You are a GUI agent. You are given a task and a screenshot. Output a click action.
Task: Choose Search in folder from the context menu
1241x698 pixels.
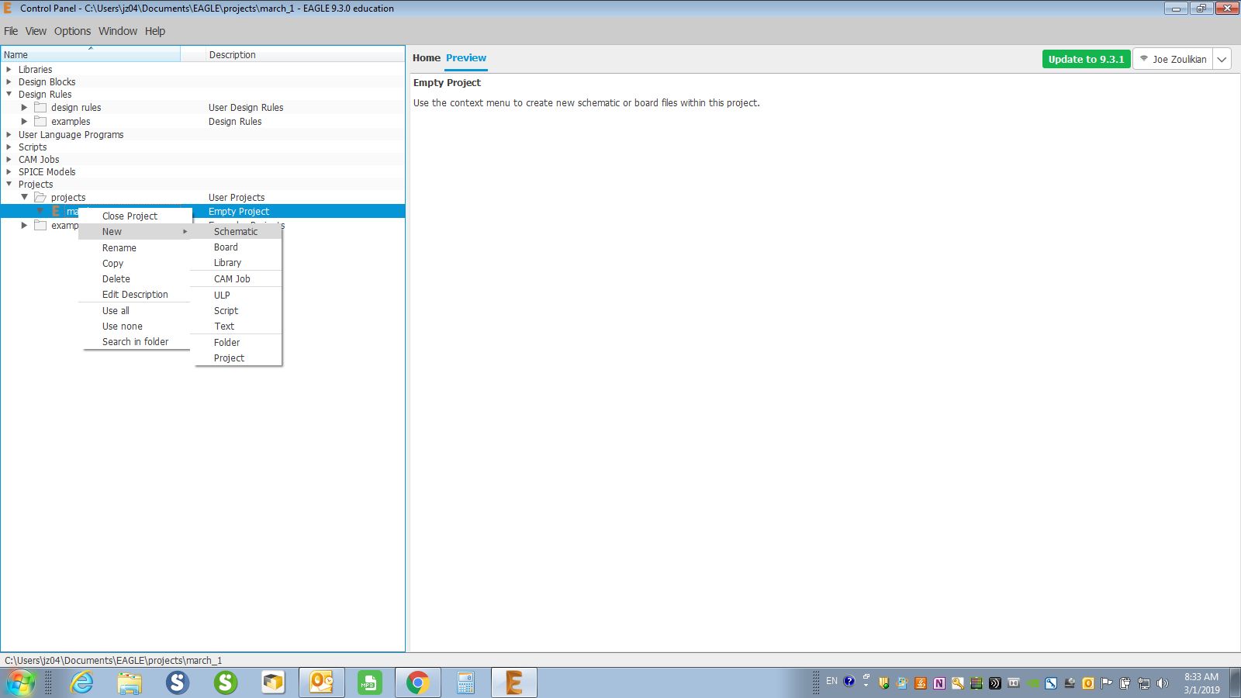click(136, 342)
